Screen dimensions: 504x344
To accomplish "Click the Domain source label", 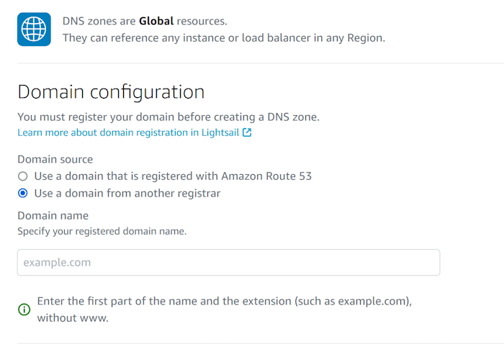I will point(55,159).
